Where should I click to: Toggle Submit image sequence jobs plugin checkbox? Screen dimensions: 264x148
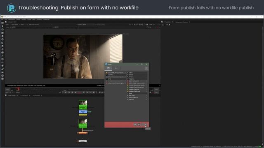[x=128, y=83]
